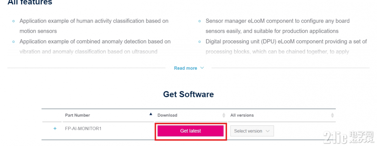The height and width of the screenshot is (146, 377).
Task: Expand features using chevron beside Read more
Action: [202, 68]
